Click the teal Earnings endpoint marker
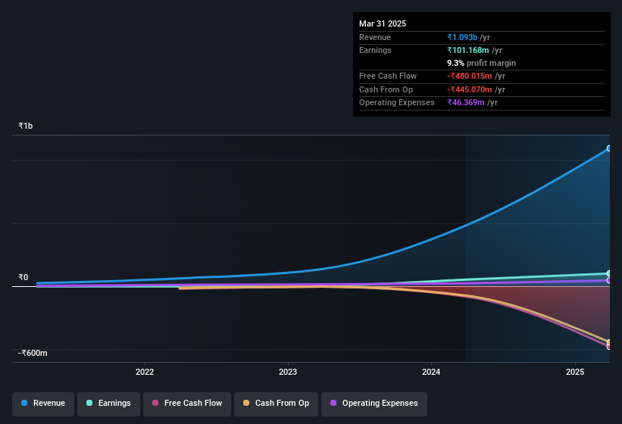Screen dimensions: 622x424 [x=609, y=273]
